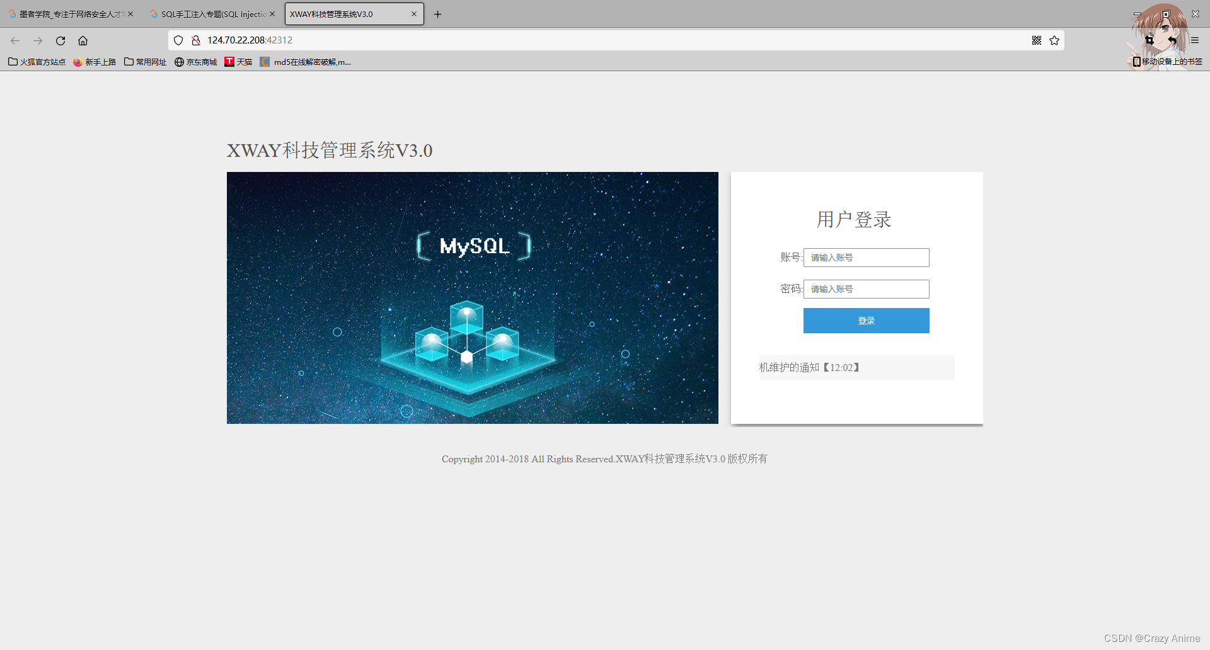Viewport: 1210px width, 650px height.
Task: Open the browser hamburger menu
Action: point(1195,40)
